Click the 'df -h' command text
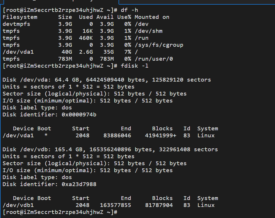The width and height of the screenshot is (275, 218). pyautogui.click(x=128, y=10)
